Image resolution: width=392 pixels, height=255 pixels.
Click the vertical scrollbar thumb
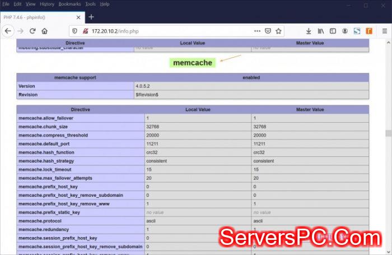click(x=388, y=133)
